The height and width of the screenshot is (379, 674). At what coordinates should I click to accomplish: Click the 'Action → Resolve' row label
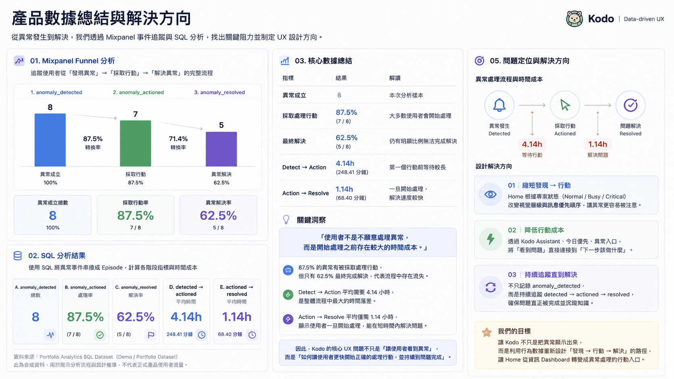pyautogui.click(x=306, y=193)
